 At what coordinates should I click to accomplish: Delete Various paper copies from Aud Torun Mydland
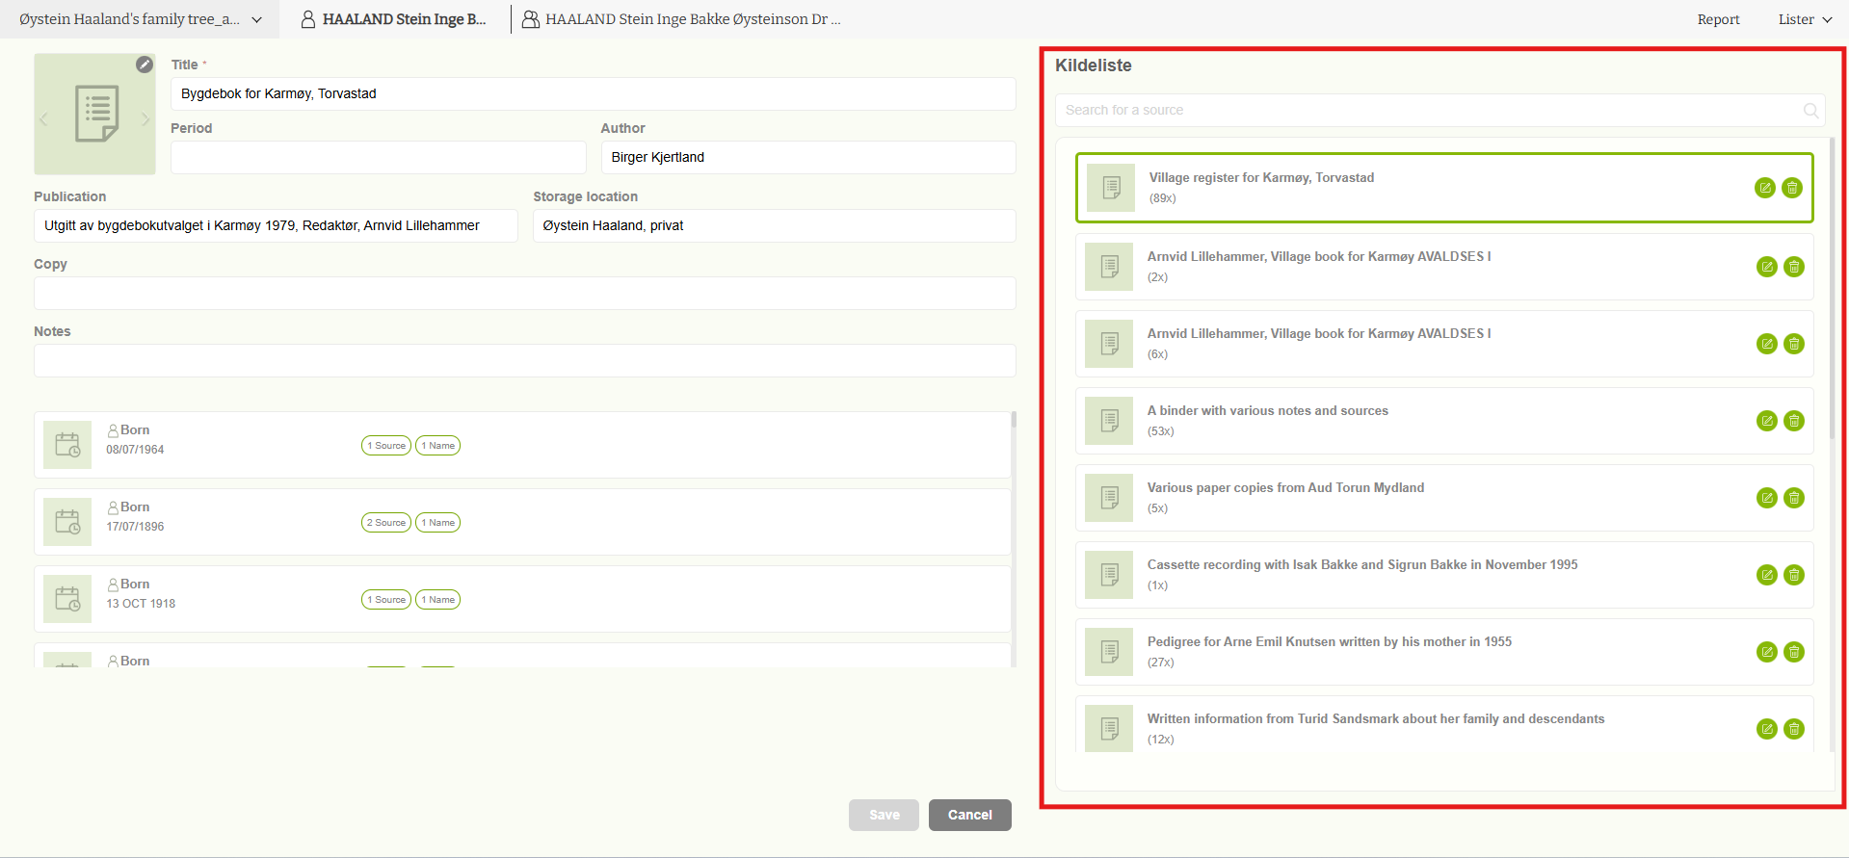(1793, 498)
